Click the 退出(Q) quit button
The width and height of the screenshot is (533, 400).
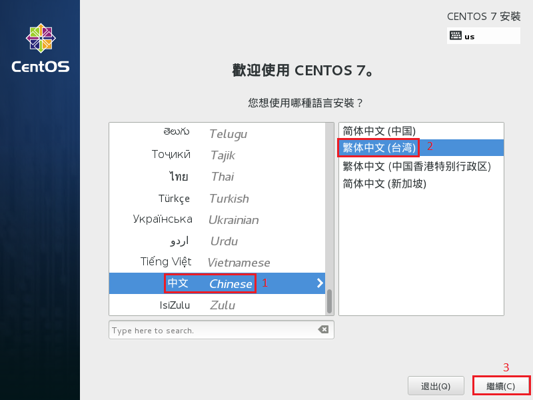(x=436, y=386)
